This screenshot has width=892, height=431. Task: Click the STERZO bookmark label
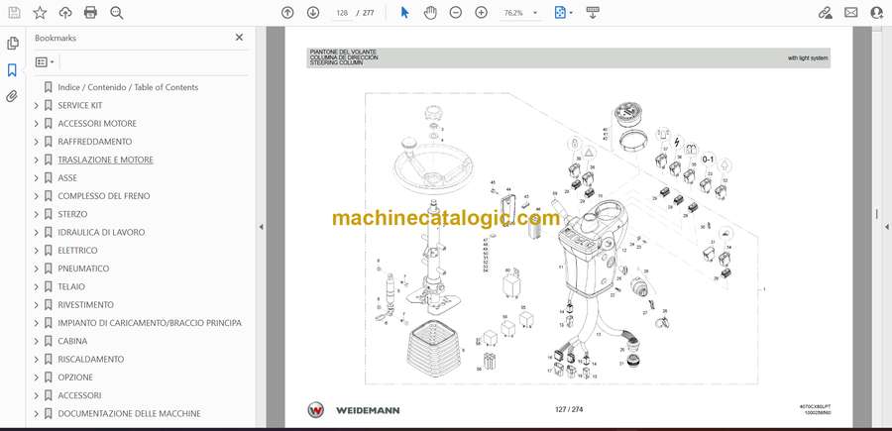(72, 214)
